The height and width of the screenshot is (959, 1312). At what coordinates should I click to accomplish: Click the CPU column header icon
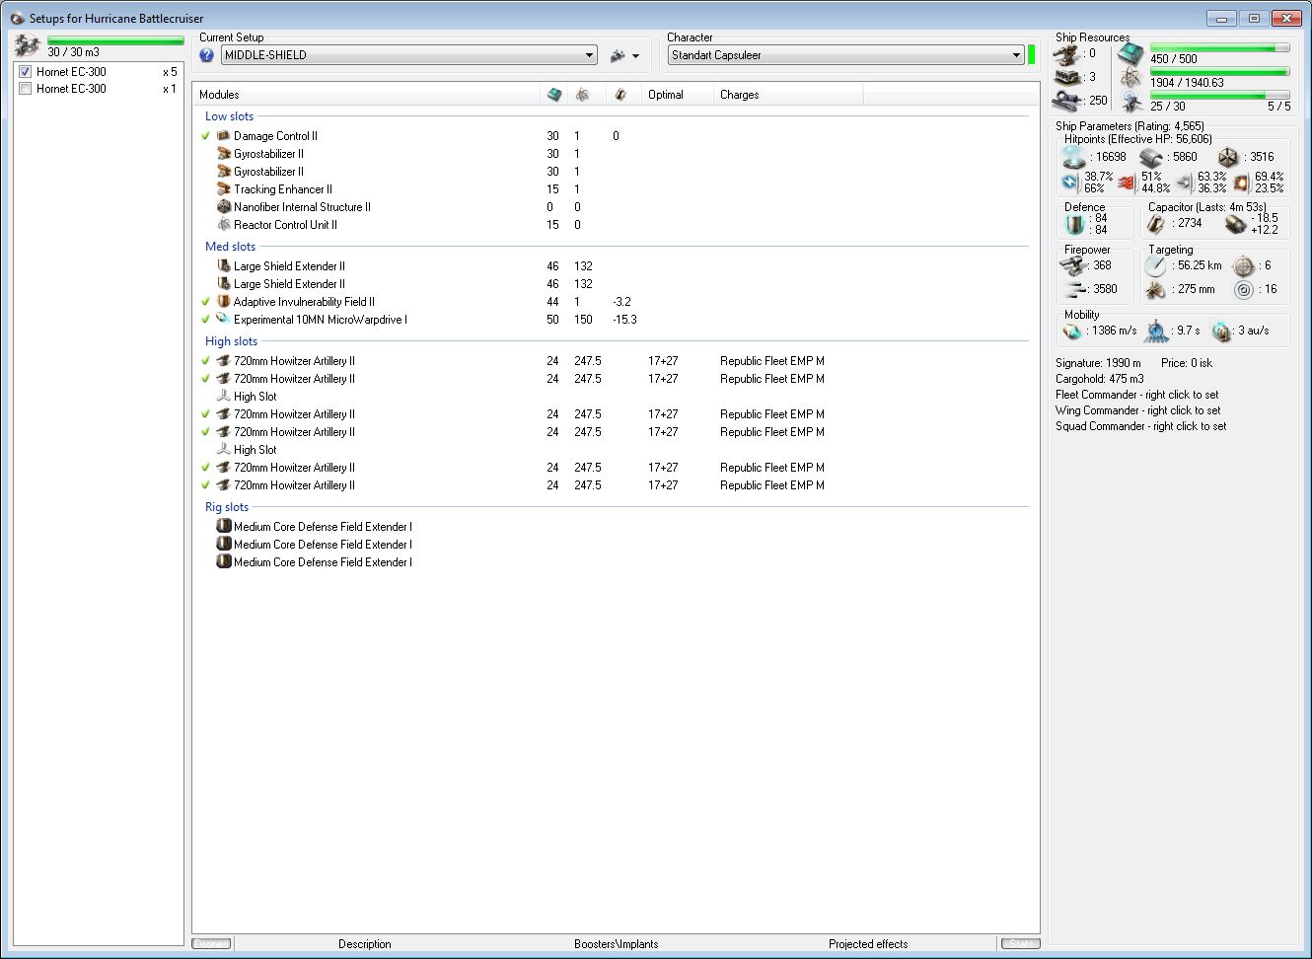tap(553, 95)
